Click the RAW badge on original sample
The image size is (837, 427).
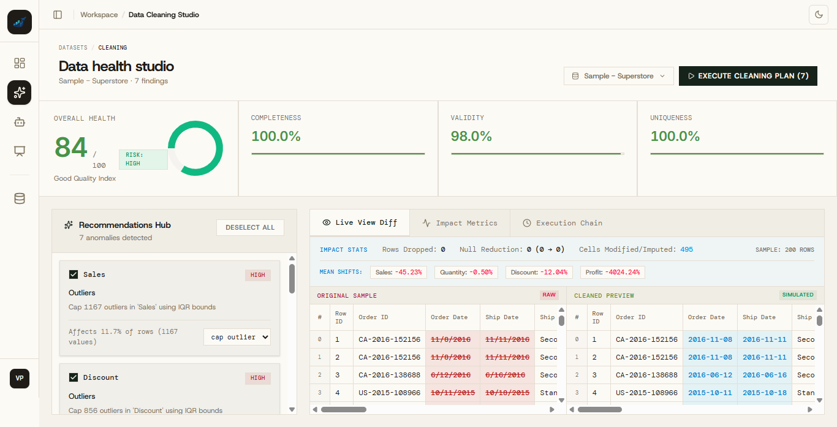549,295
